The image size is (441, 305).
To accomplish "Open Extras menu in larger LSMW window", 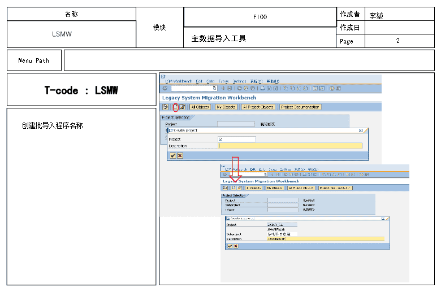I will [x=223, y=81].
